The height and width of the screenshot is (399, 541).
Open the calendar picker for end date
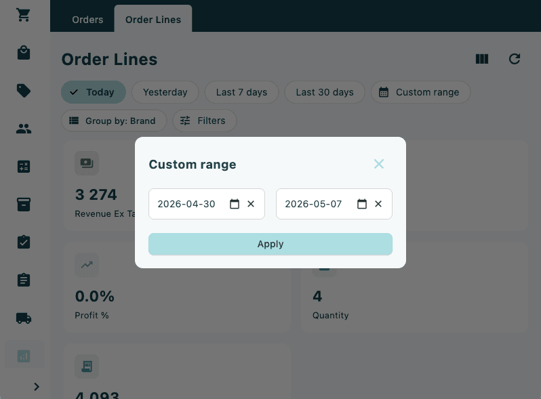coord(362,204)
